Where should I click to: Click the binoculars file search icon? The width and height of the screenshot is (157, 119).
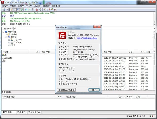(x=55, y=10)
